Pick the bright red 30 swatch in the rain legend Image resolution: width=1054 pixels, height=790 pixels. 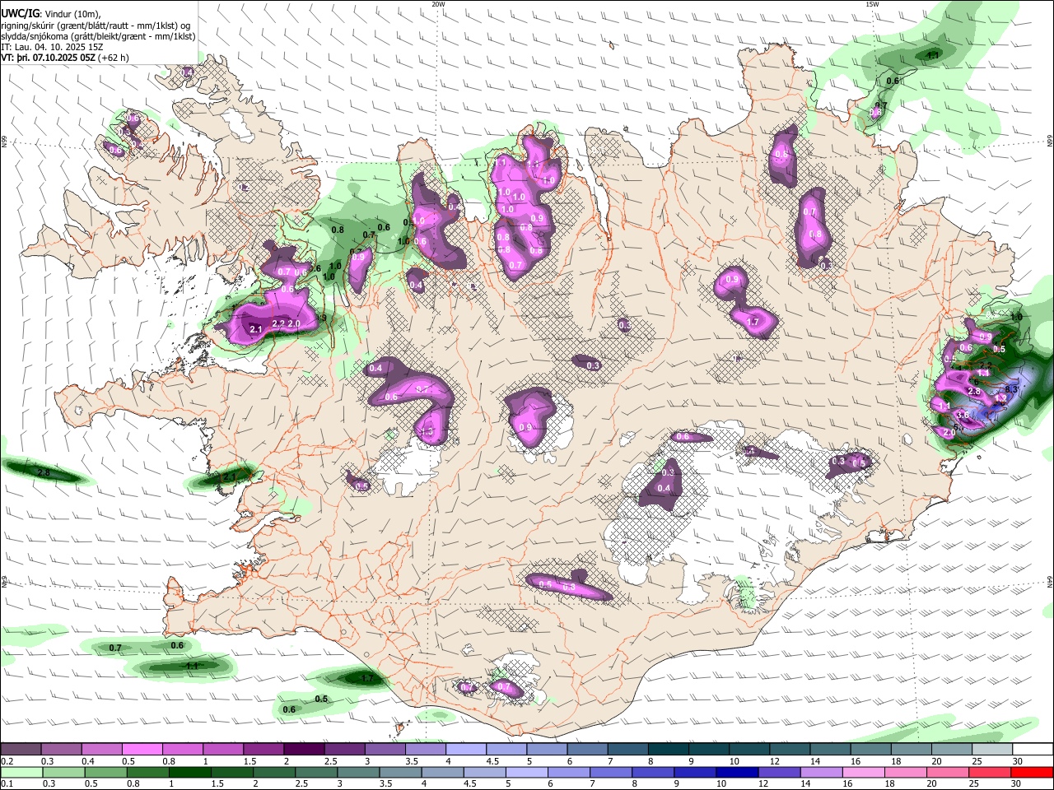(1032, 772)
